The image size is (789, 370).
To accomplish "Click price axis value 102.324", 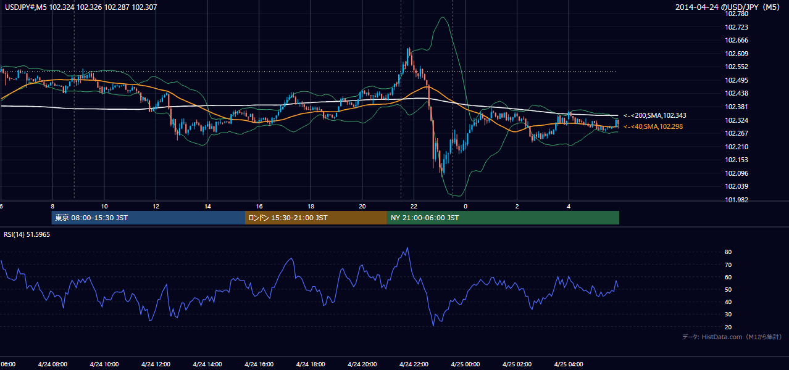I will (737, 120).
